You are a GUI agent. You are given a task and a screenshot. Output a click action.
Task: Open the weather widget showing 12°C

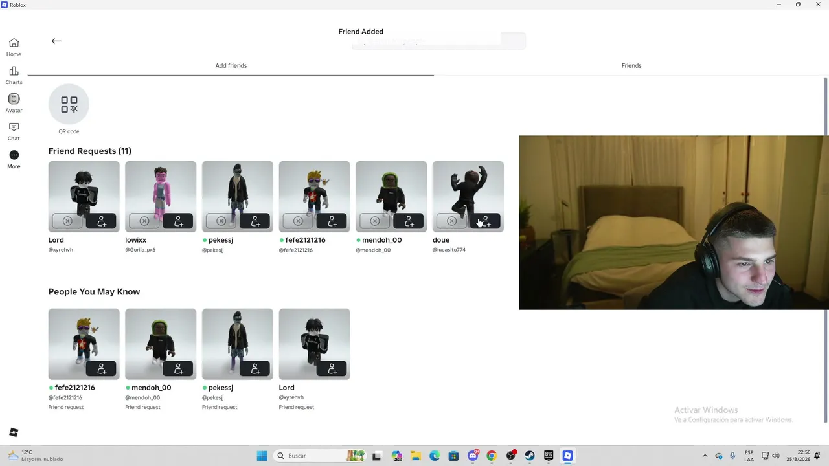tap(36, 456)
